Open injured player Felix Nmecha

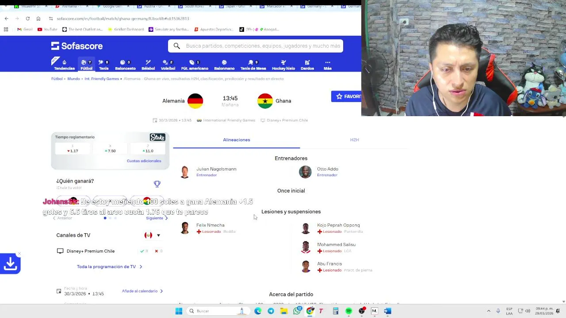[x=208, y=228]
